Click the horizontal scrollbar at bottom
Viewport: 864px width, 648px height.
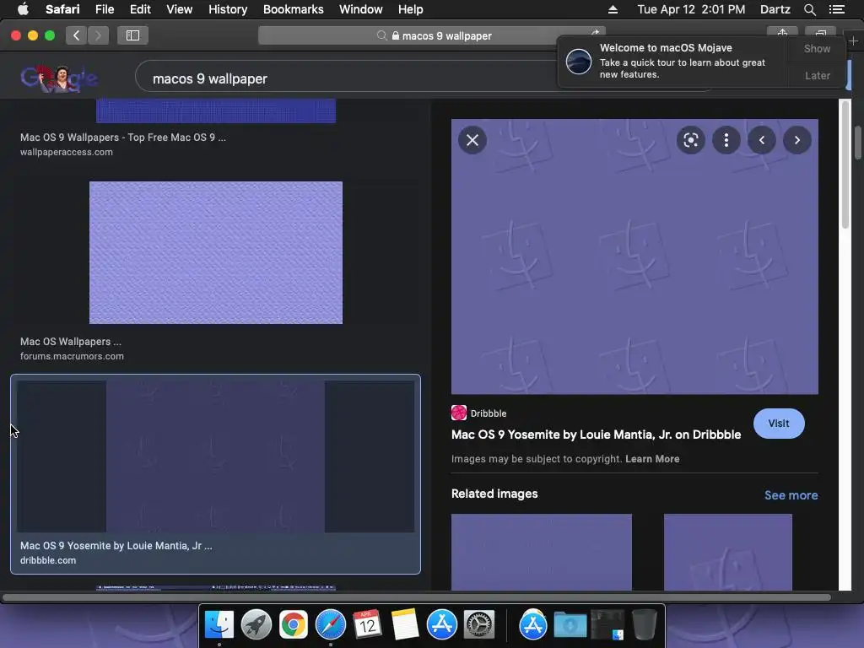417,597
